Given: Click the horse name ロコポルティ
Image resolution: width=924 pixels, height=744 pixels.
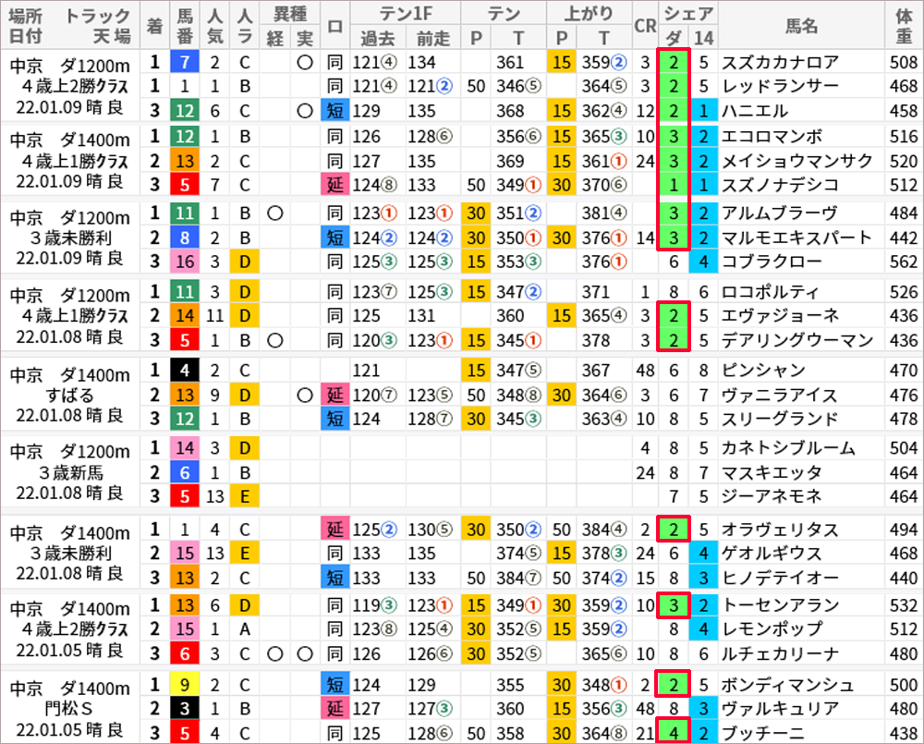Looking at the screenshot, I should pos(771,292).
